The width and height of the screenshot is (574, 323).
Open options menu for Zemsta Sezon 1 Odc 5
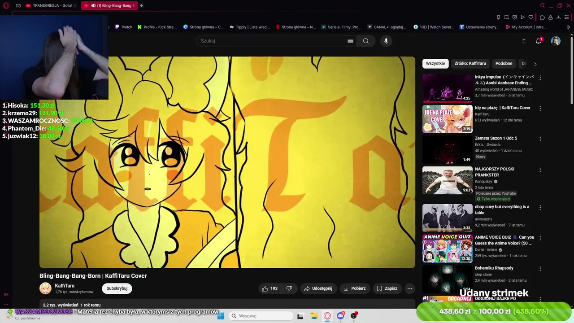coord(540,139)
